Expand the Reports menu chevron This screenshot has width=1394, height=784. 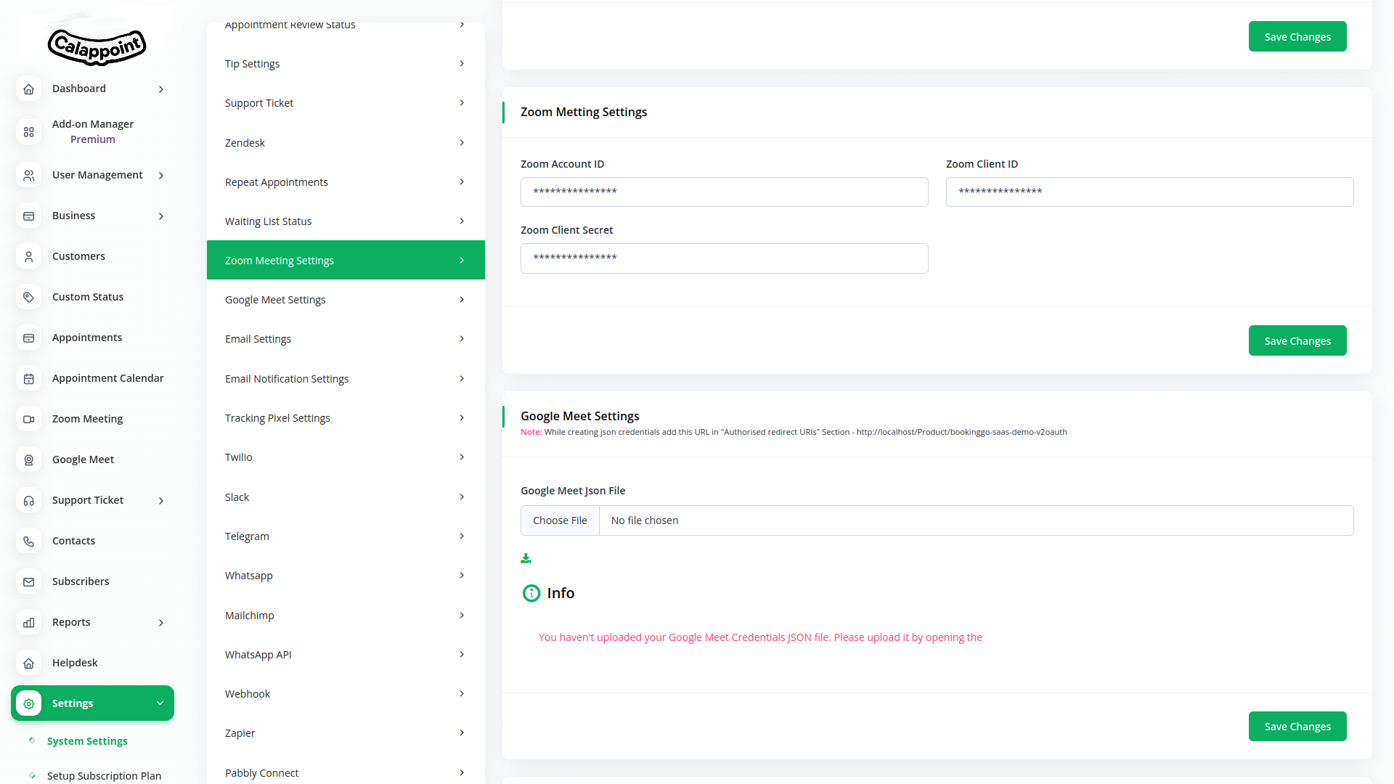[161, 623]
